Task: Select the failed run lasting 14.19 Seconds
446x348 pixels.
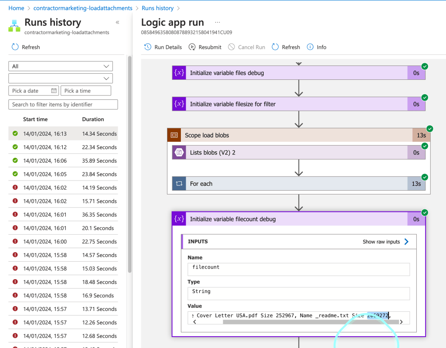Action: pos(63,188)
